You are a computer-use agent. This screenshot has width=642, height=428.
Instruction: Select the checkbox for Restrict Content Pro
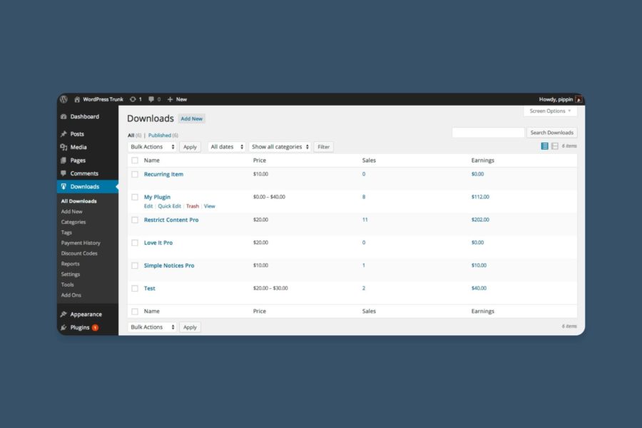click(x=135, y=220)
